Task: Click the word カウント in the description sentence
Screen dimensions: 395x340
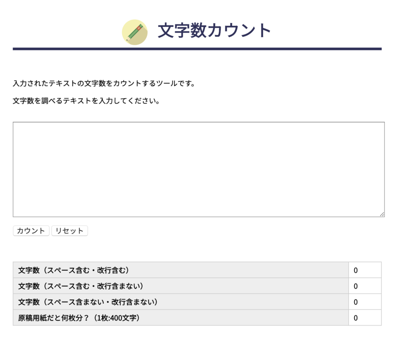Action: tap(124, 83)
